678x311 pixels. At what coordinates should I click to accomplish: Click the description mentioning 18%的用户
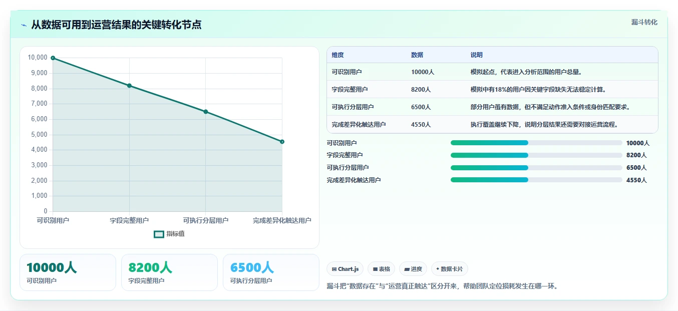538,90
